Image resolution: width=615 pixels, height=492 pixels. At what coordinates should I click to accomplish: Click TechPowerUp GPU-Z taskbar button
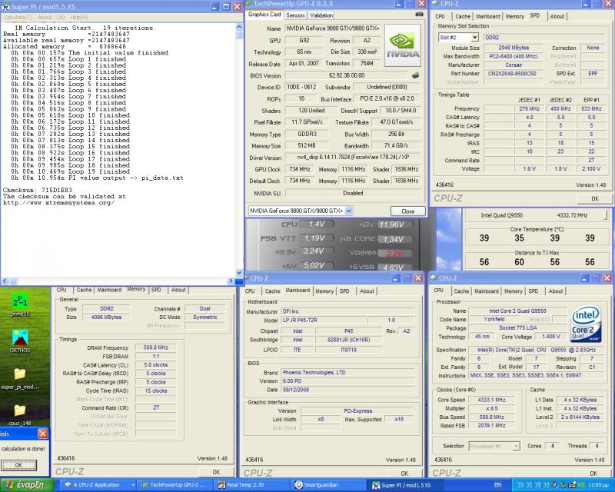point(176,485)
